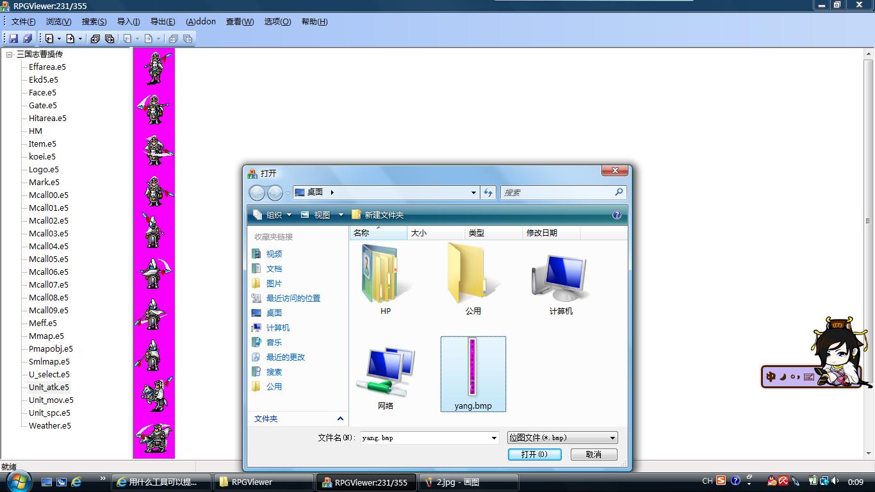This screenshot has height=492, width=875.
Task: Select the HP folder icon
Action: click(386, 279)
